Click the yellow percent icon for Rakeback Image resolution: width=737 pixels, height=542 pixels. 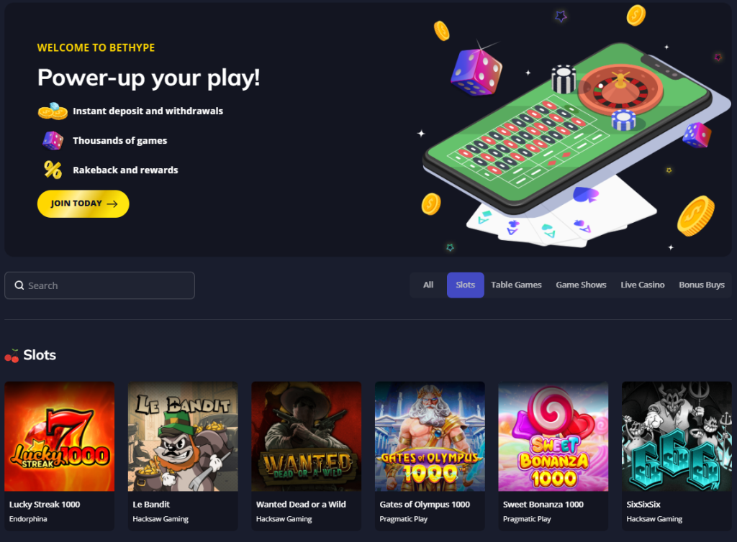[x=53, y=170]
